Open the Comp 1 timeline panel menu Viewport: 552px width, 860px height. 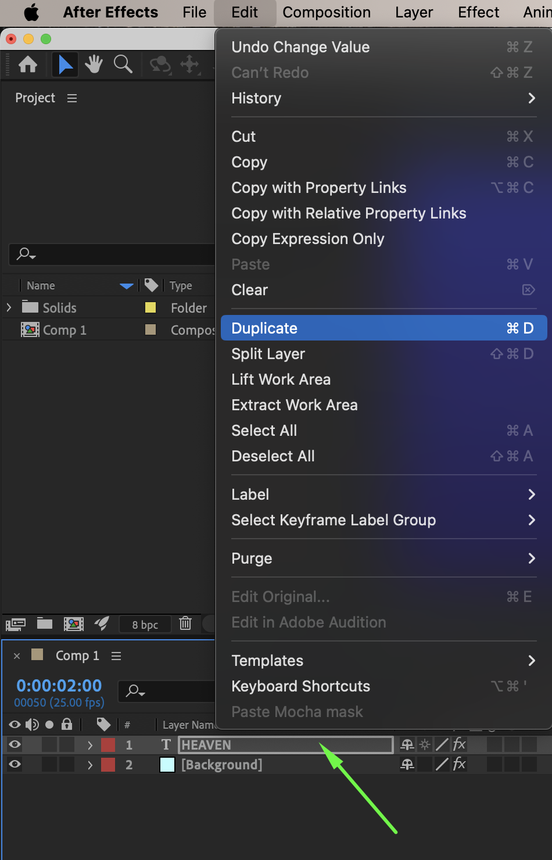coord(116,655)
